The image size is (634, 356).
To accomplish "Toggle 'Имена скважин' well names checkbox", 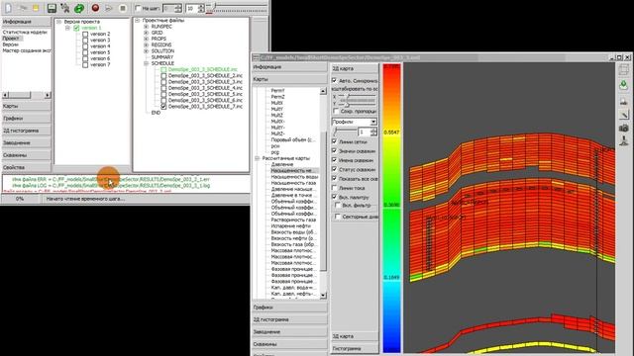I will (335, 160).
